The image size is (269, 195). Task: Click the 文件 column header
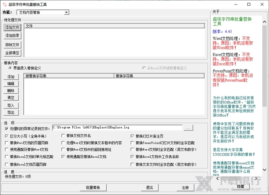(x=114, y=26)
